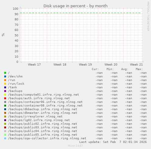Click the light blue swatch for sqa-collector
151x149 pixels.
click(x=5, y=138)
